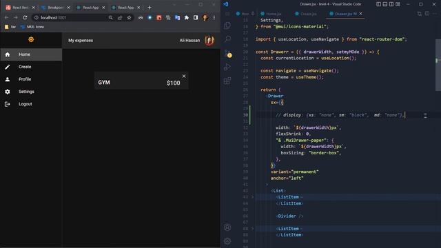This screenshot has height=248, width=441.
Task: Click Ali Hassan's avatar image in app bar
Action: point(209,41)
